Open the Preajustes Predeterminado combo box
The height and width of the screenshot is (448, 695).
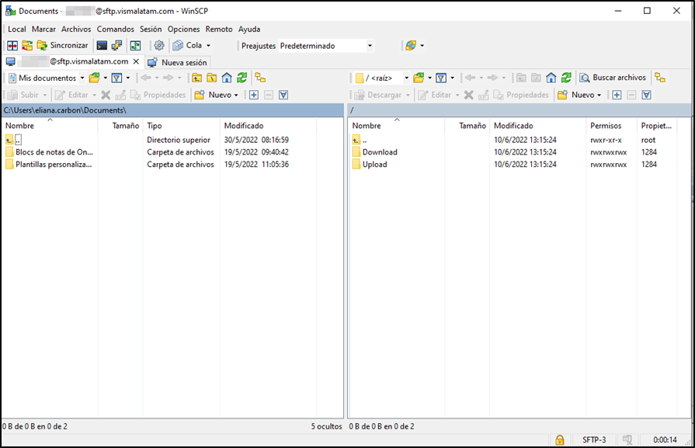(x=326, y=46)
